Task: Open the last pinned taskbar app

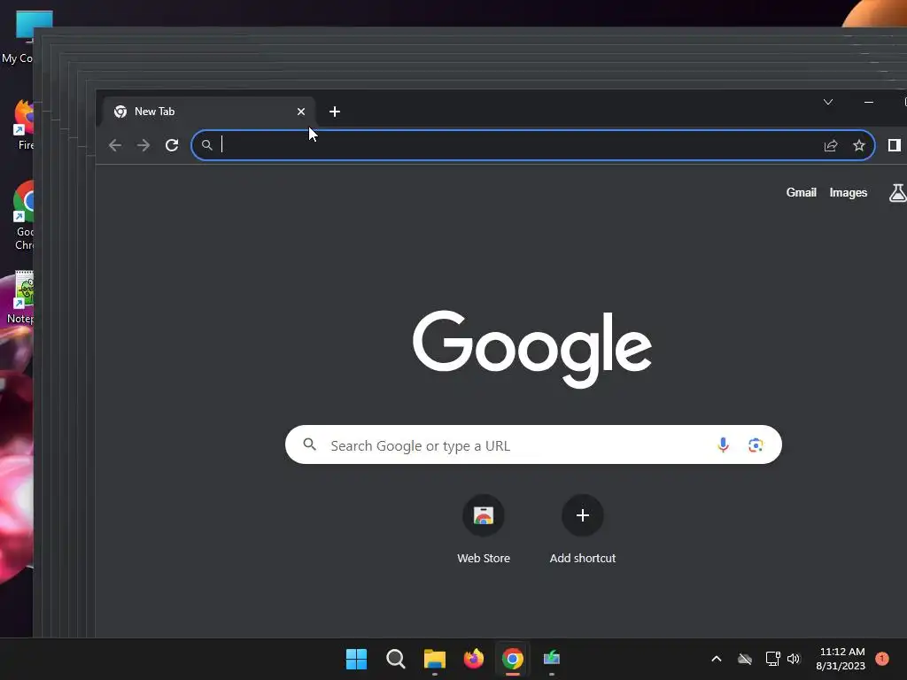Action: 552,659
